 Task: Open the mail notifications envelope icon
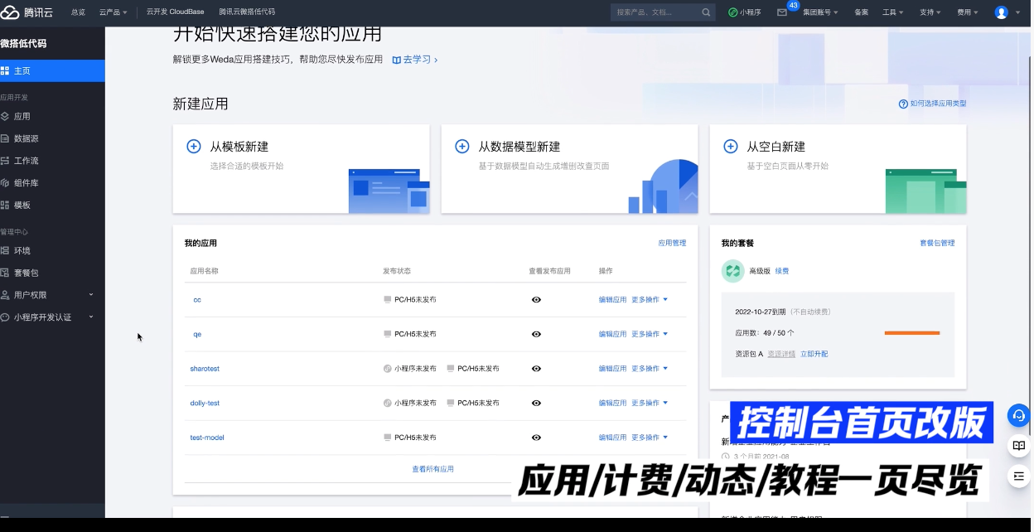pyautogui.click(x=781, y=12)
